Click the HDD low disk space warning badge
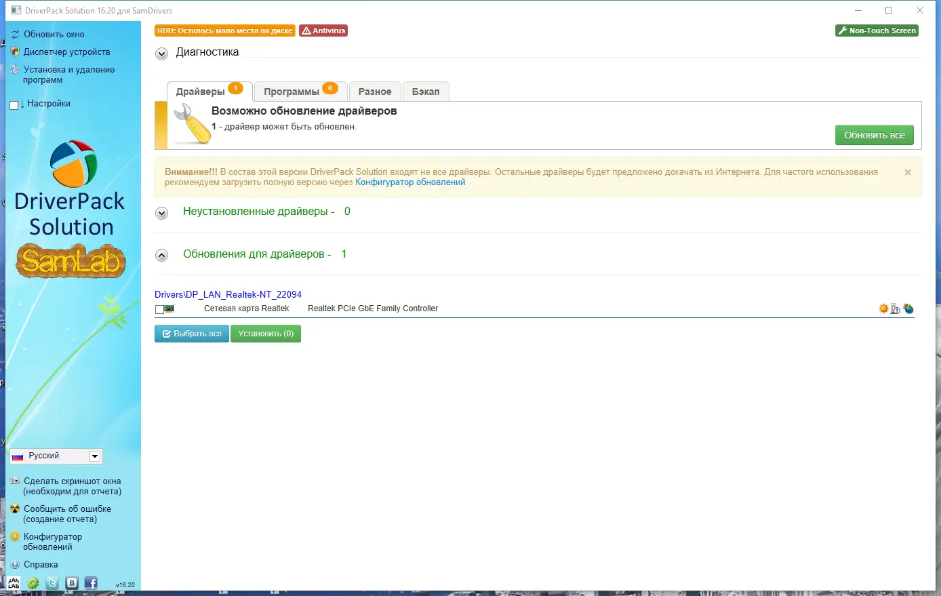941x596 pixels. tap(225, 31)
